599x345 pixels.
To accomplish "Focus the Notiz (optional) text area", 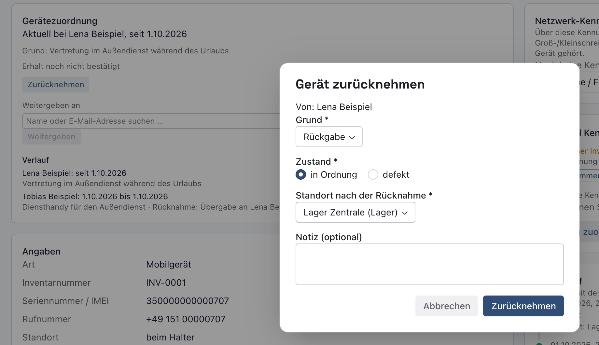I will coord(429,264).
